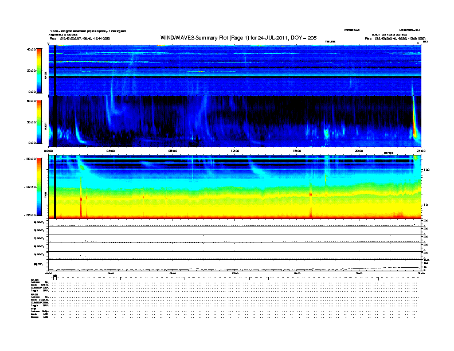Click the -130.00 tick on TNR scale
This screenshot has height=351, width=454.
coord(30,159)
